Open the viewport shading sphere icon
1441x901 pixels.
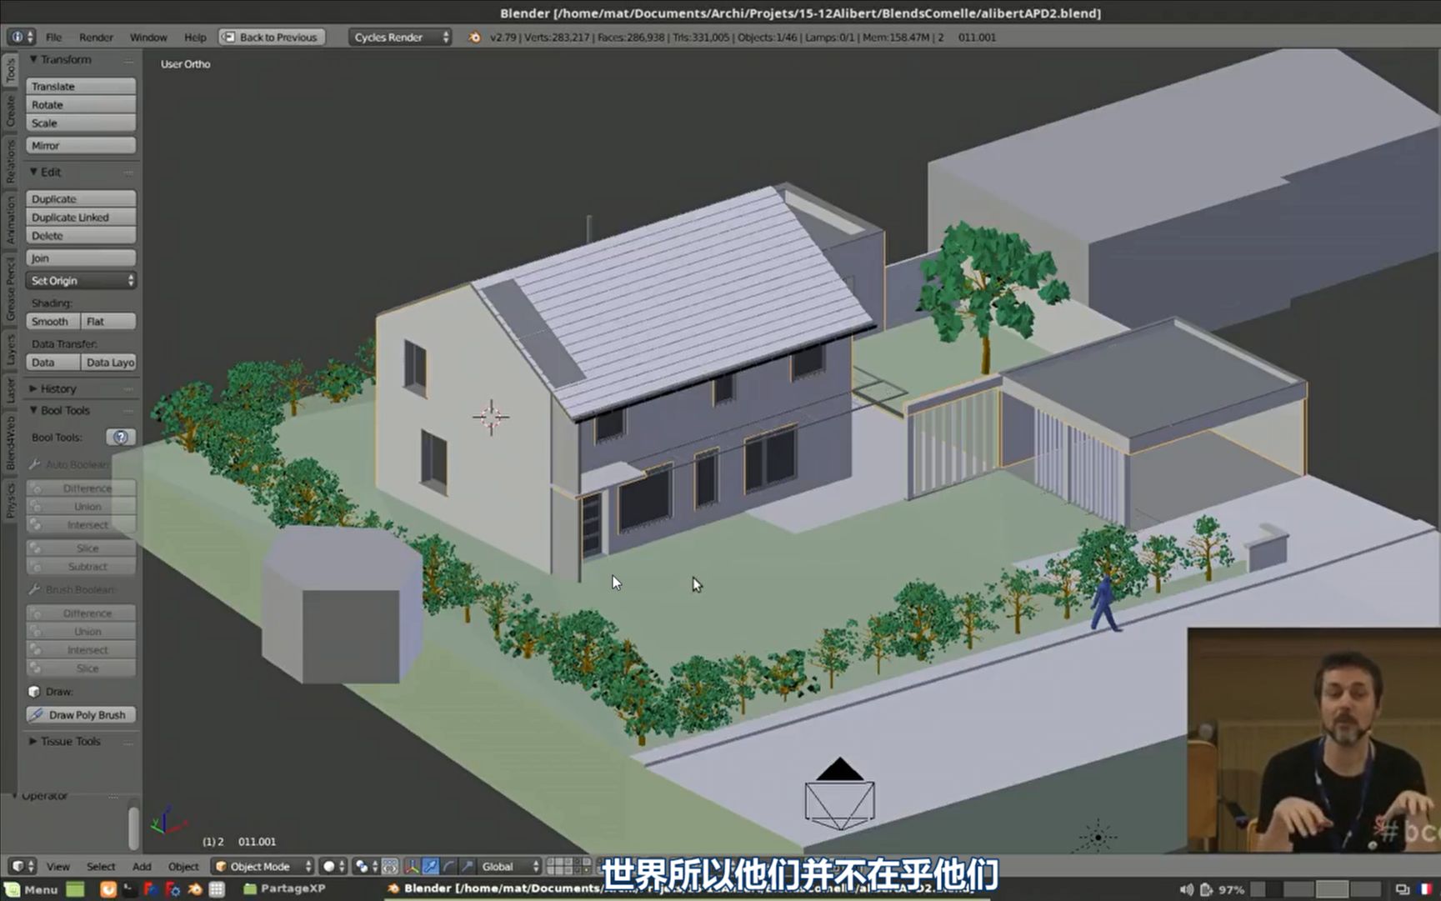coord(330,867)
